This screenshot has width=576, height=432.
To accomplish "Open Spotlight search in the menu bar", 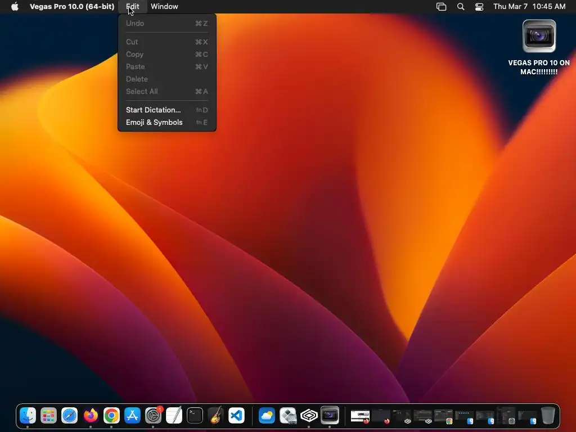I will 461,6.
